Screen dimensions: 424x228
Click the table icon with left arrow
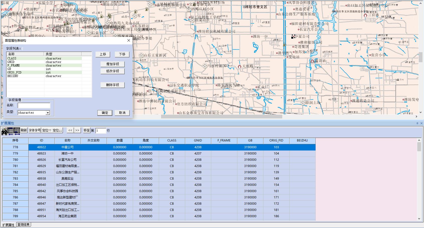[11, 131]
